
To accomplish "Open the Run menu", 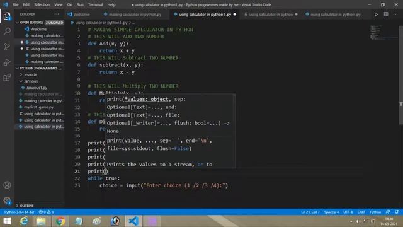I will point(80,4).
